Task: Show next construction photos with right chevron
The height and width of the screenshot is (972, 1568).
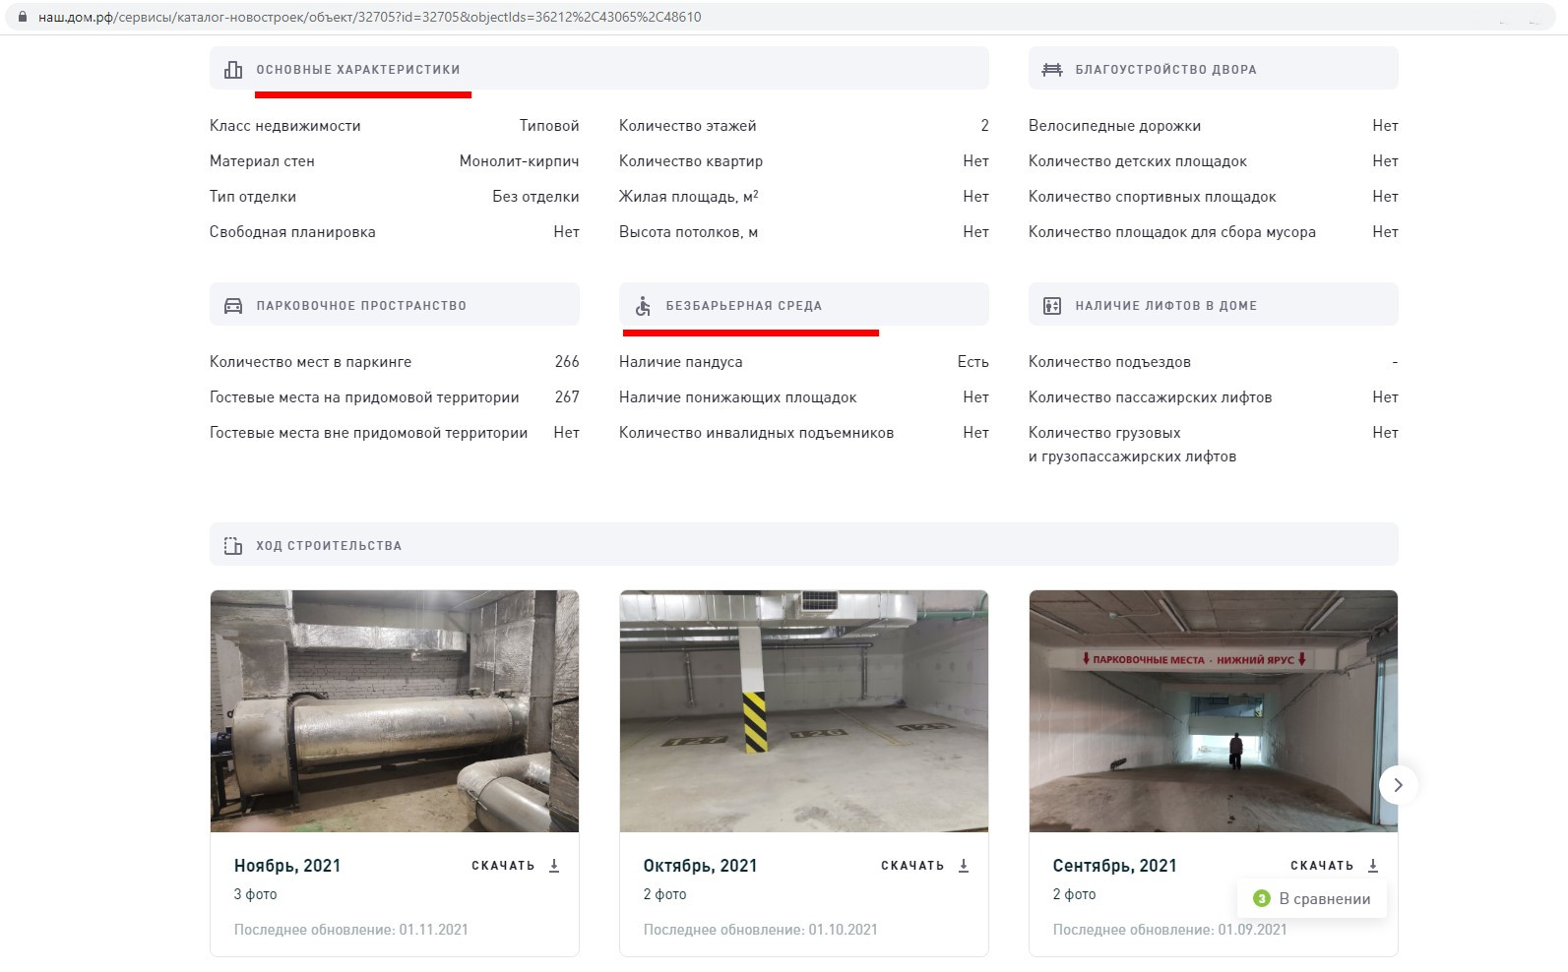Action: tap(1398, 785)
